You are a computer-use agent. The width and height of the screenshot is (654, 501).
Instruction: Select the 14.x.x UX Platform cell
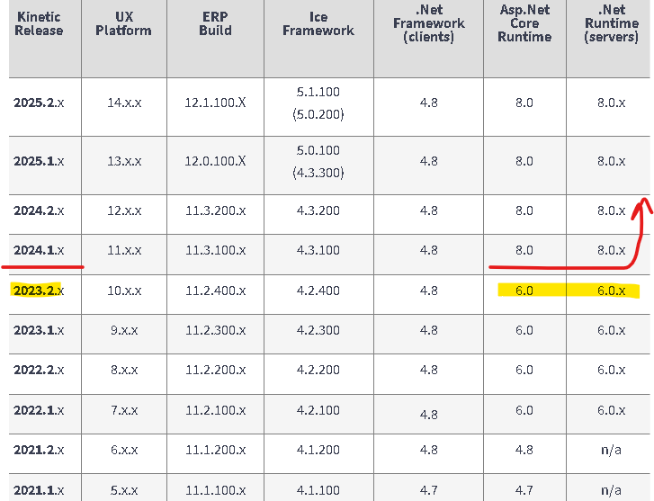(124, 103)
